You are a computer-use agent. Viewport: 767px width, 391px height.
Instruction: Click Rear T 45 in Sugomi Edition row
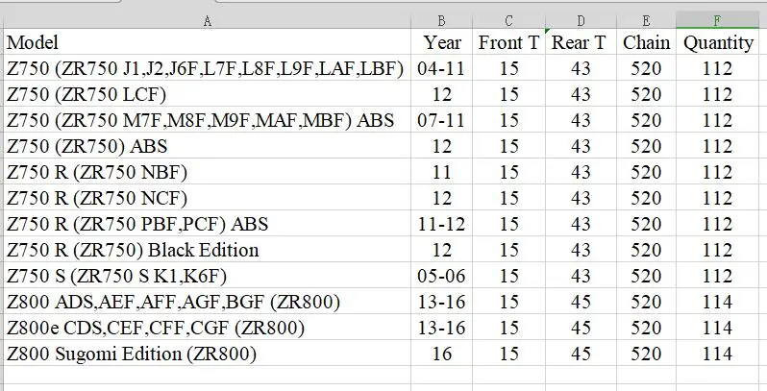coord(581,354)
